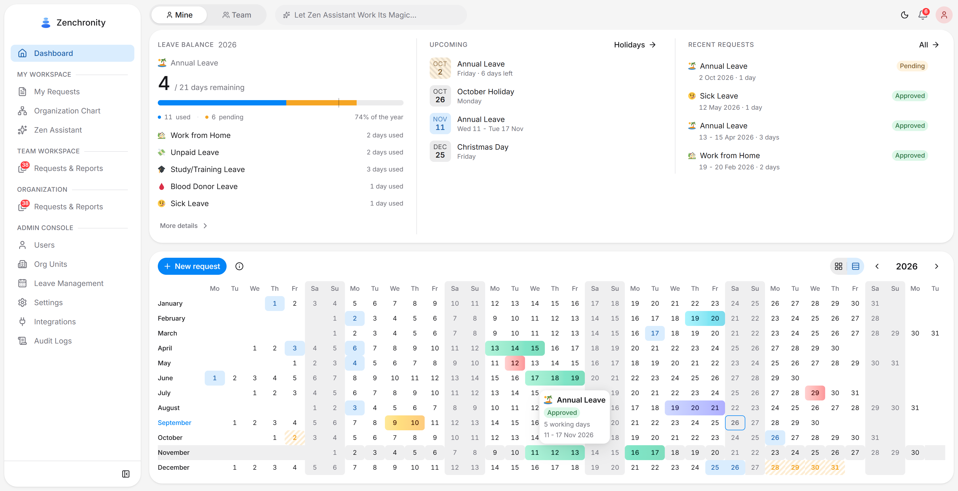Go to previous year chevron

pyautogui.click(x=877, y=266)
